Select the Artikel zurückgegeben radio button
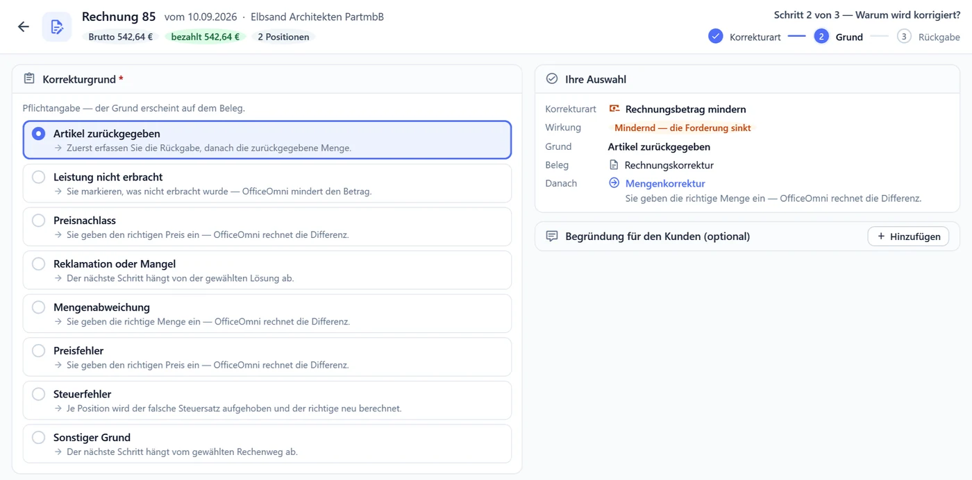Viewport: 972px width, 480px height. [39, 133]
